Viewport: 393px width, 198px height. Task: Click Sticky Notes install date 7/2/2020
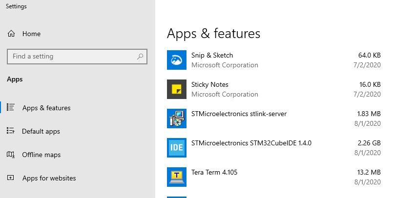[x=367, y=95]
